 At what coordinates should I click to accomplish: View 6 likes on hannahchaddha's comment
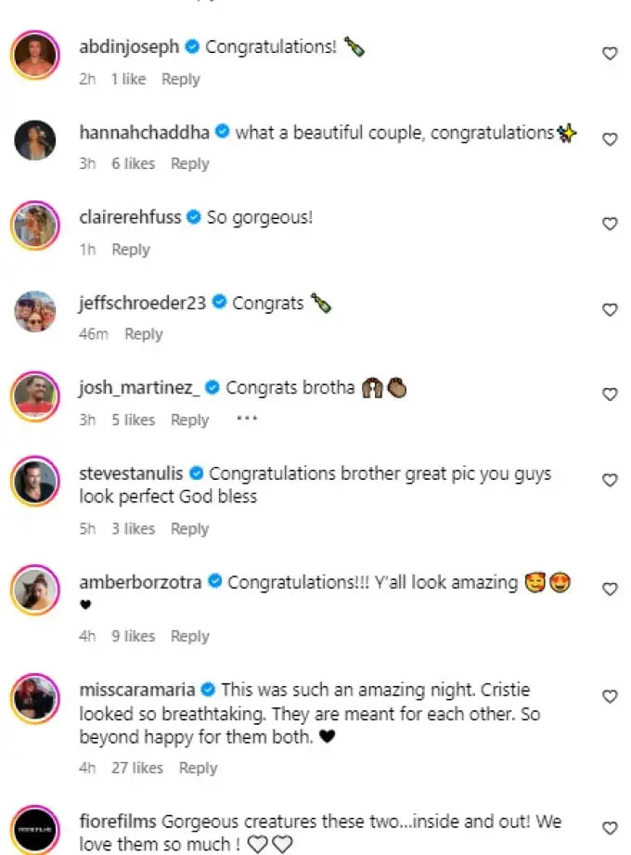pos(134,163)
